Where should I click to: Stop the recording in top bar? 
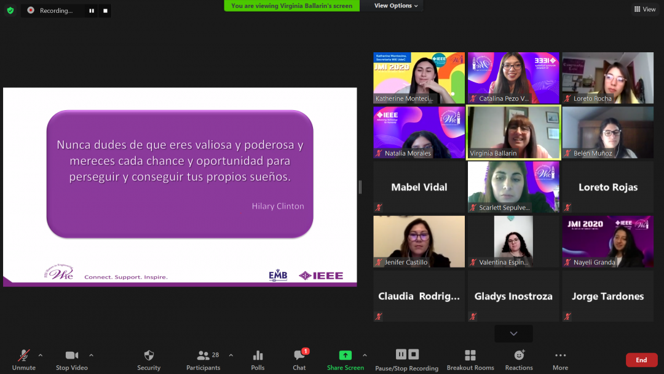tap(105, 10)
